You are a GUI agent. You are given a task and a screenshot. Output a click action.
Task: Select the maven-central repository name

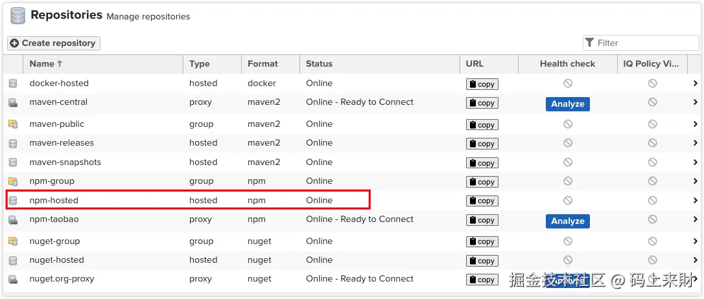[58, 102]
